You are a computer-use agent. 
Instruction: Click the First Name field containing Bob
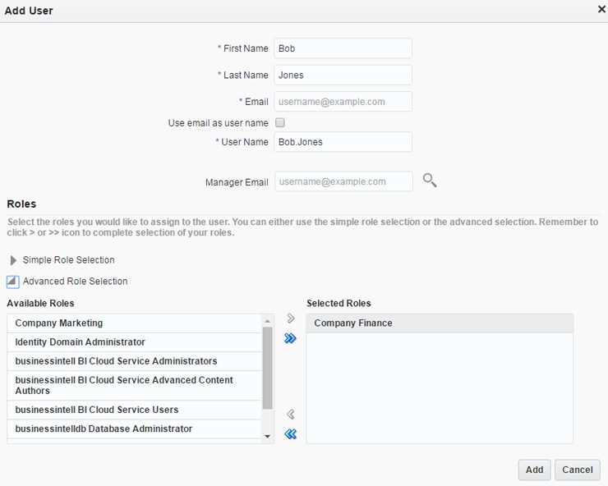pyautogui.click(x=343, y=48)
